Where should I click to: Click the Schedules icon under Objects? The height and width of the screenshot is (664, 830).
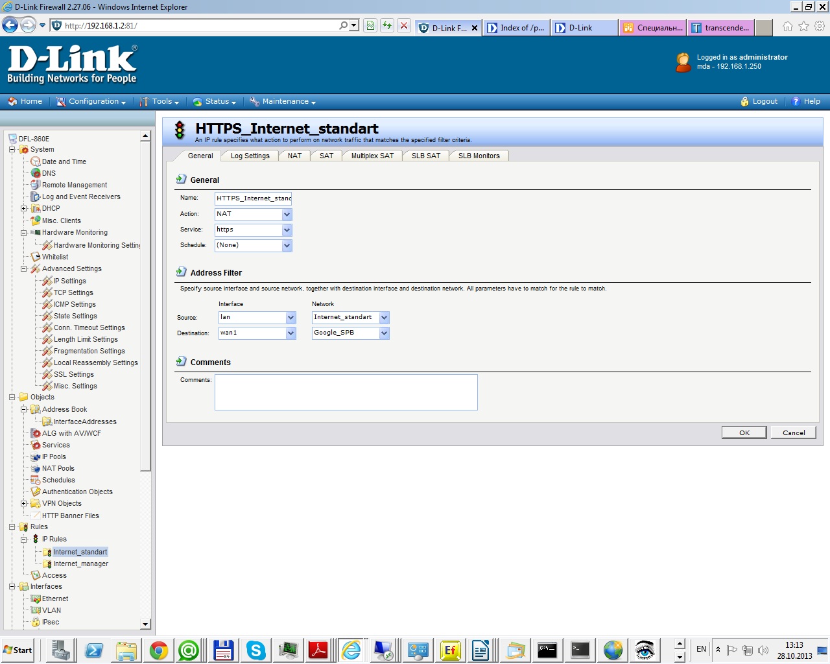pyautogui.click(x=36, y=480)
